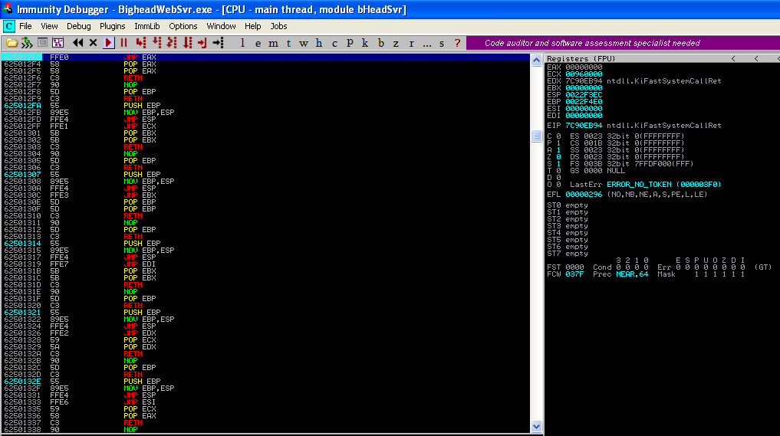The width and height of the screenshot is (780, 436).
Task: Click the Step over icon
Action: (x=157, y=43)
